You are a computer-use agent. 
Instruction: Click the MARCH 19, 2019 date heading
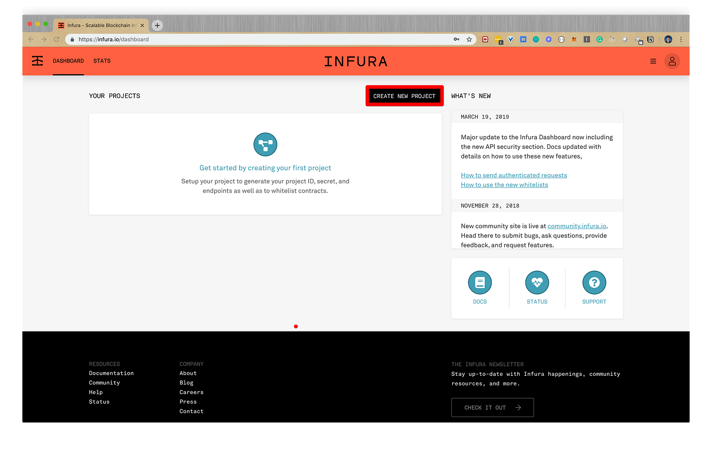(x=485, y=117)
